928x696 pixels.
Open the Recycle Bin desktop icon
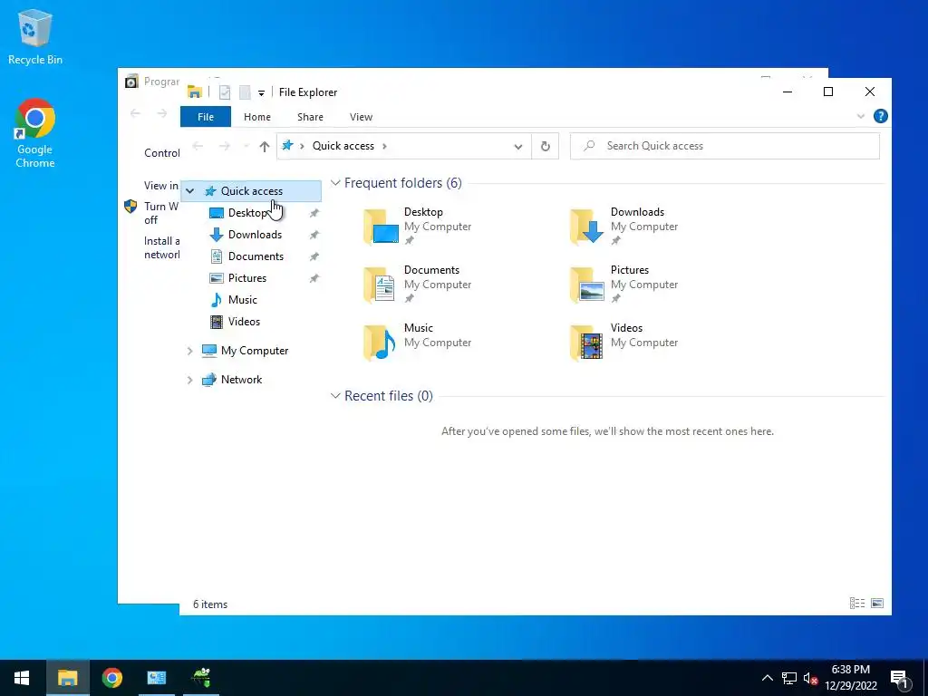35,36
